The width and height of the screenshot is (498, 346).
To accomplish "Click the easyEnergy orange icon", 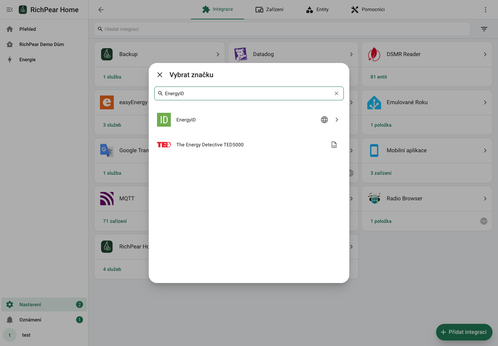I will (107, 102).
